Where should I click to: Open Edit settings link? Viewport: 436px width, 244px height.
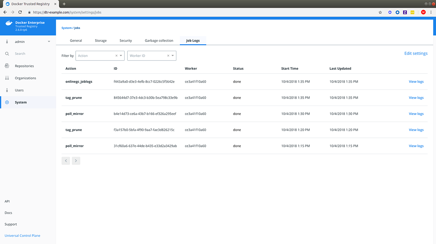(416, 53)
